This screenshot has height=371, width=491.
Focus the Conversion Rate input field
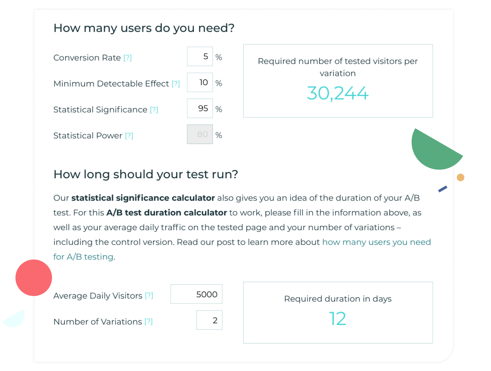200,57
